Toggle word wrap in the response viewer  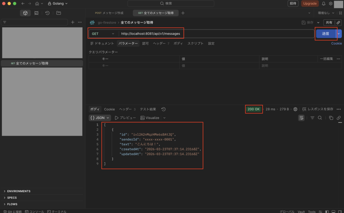[301, 118]
